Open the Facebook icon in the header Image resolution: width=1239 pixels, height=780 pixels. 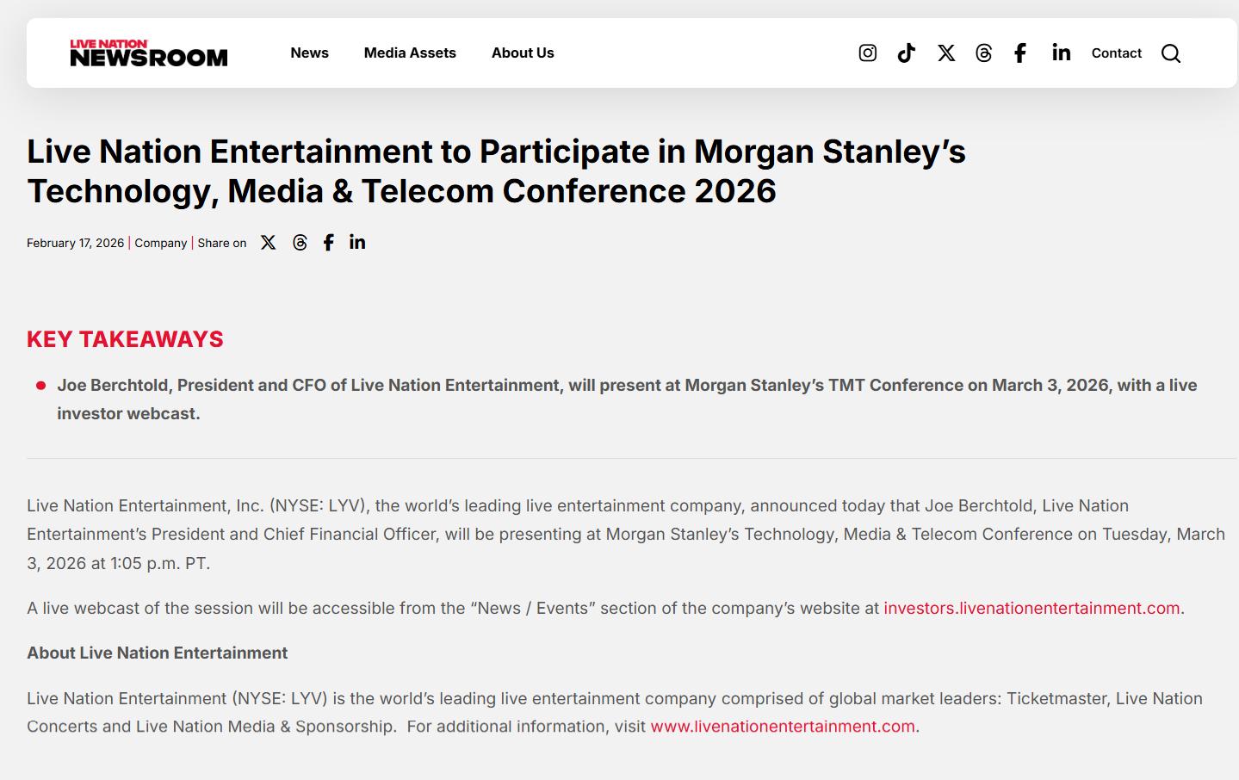[1020, 53]
